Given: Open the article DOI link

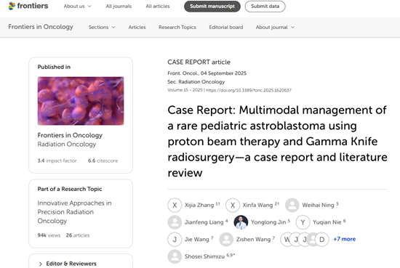Looking at the screenshot, I should pos(249,90).
